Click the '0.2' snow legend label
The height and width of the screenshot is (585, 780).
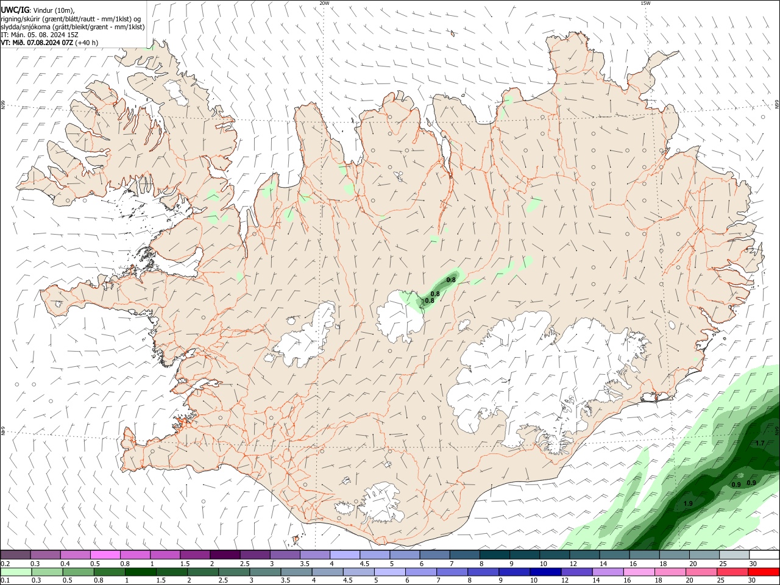point(5,564)
